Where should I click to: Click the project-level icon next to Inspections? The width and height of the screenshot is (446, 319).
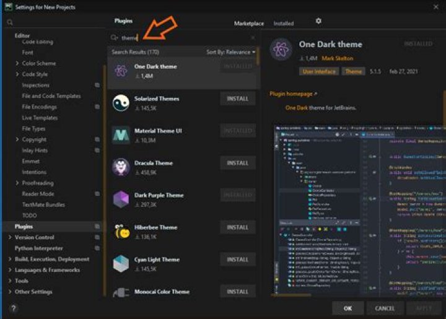click(97, 85)
